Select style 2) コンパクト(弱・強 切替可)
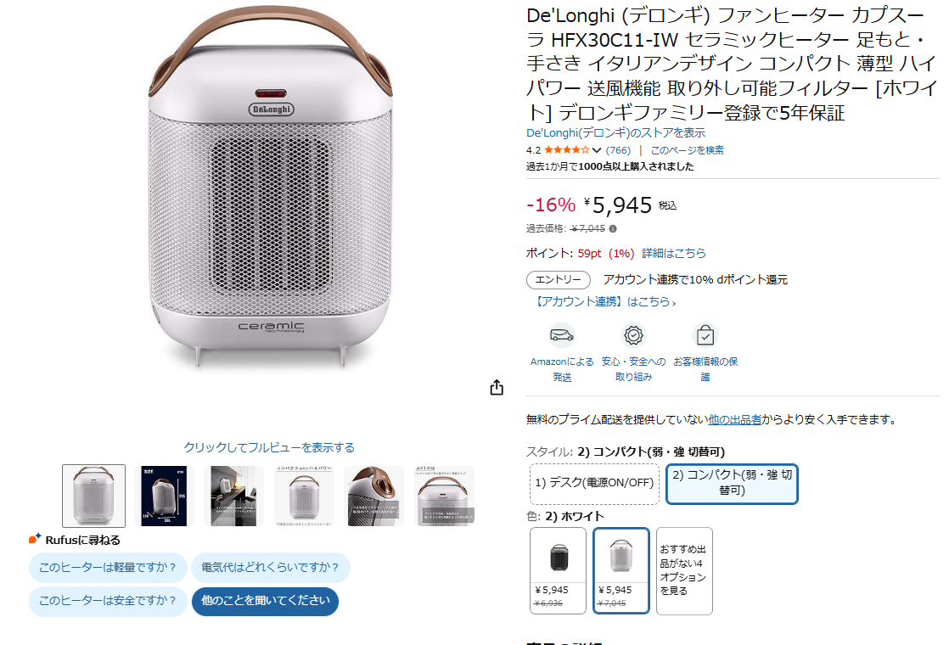949x645 pixels. tap(732, 484)
